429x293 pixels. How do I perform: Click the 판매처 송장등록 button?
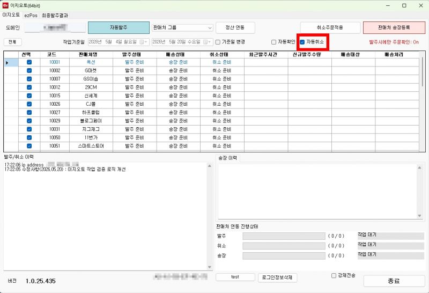394,28
